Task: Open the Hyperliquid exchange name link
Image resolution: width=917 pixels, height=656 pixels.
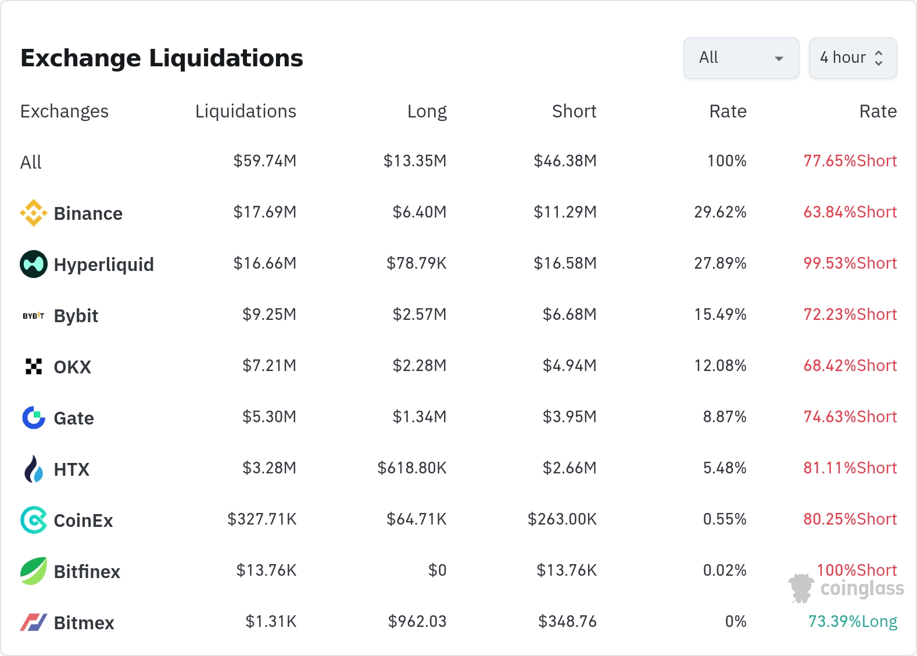Action: 103,265
